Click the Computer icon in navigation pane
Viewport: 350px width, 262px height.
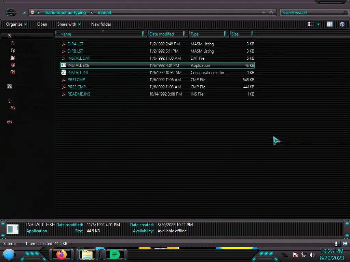coord(9,101)
